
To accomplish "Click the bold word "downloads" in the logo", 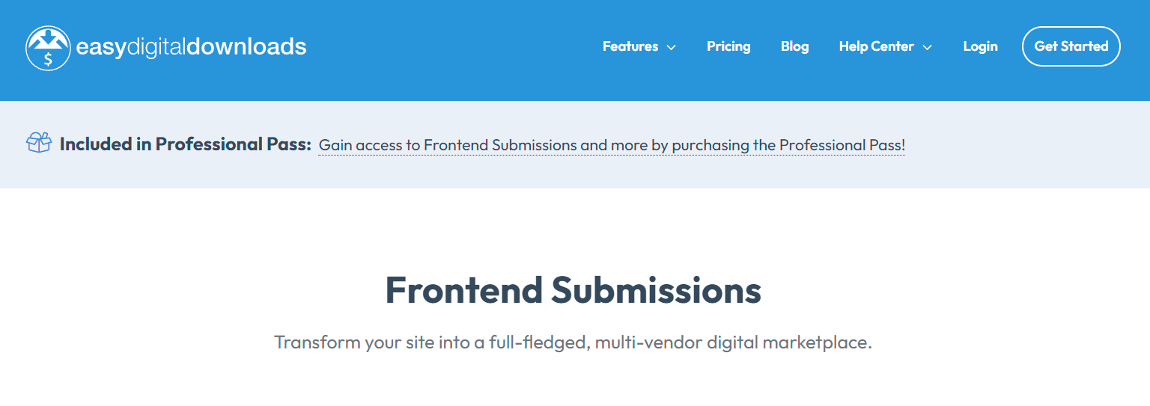I will [x=246, y=47].
